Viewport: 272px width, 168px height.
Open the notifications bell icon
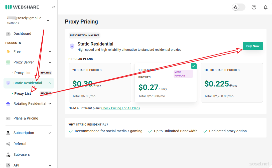pos(266,7)
